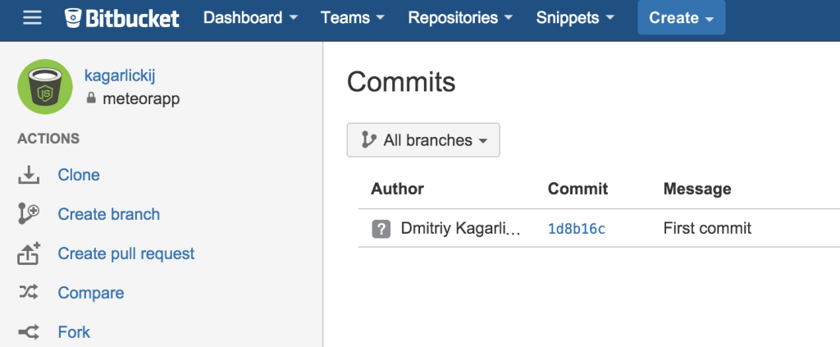Open commit hash 1d8b16c
Screen dimensions: 840x347
(576, 228)
